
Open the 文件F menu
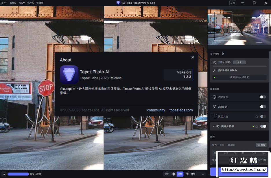pyautogui.click(x=4, y=3)
